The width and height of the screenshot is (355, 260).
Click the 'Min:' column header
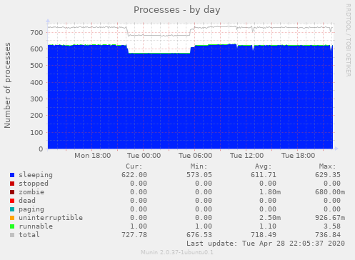199,166
